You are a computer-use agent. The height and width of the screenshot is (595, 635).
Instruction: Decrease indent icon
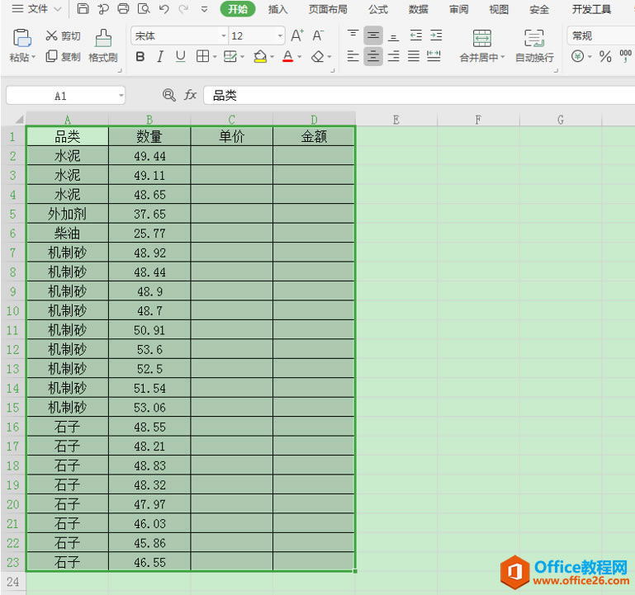[x=416, y=35]
